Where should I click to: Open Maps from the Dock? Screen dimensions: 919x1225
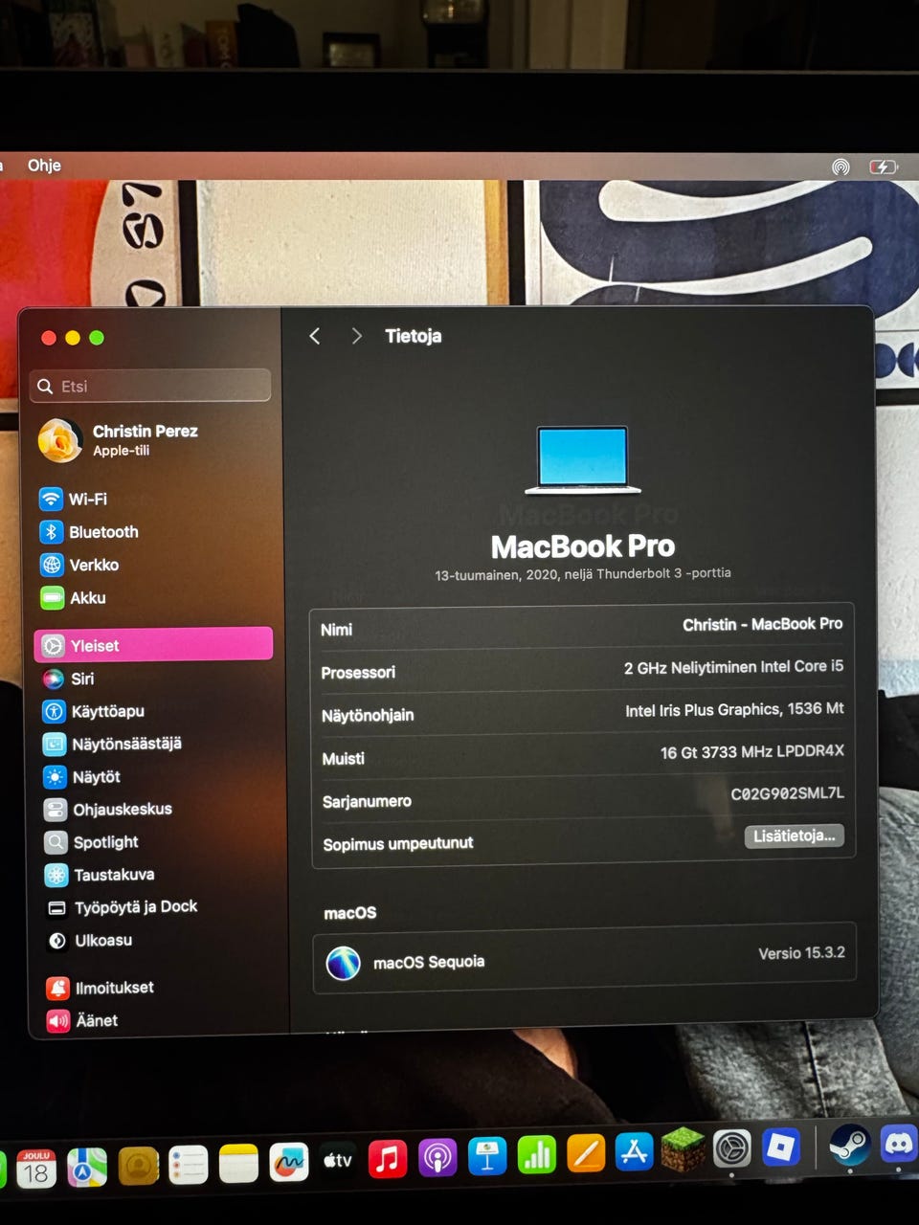click(x=87, y=1167)
